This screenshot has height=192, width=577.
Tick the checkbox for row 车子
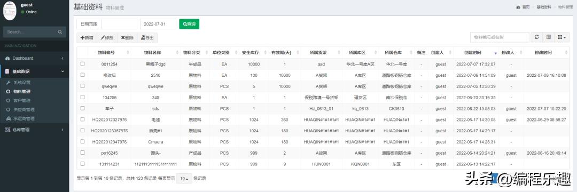click(x=82, y=108)
